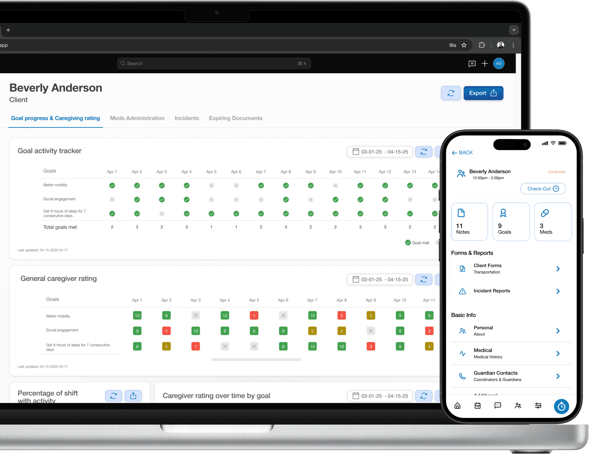The image size is (591, 454).
Task: Click the horizontal scrollbar under caregiver rating table
Action: [256, 360]
